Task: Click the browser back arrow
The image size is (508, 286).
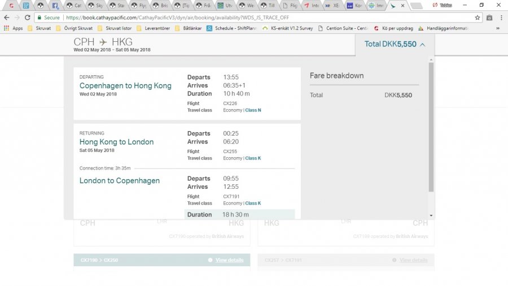Action: click(x=6, y=18)
